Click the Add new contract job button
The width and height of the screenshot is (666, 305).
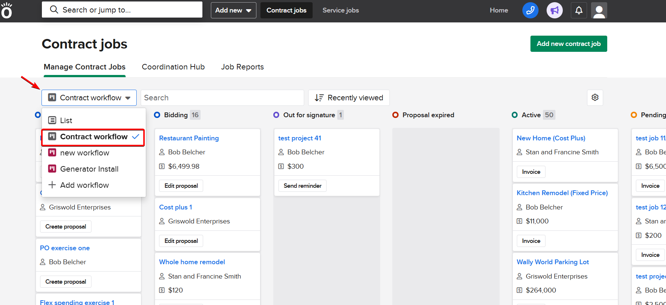[x=568, y=44]
